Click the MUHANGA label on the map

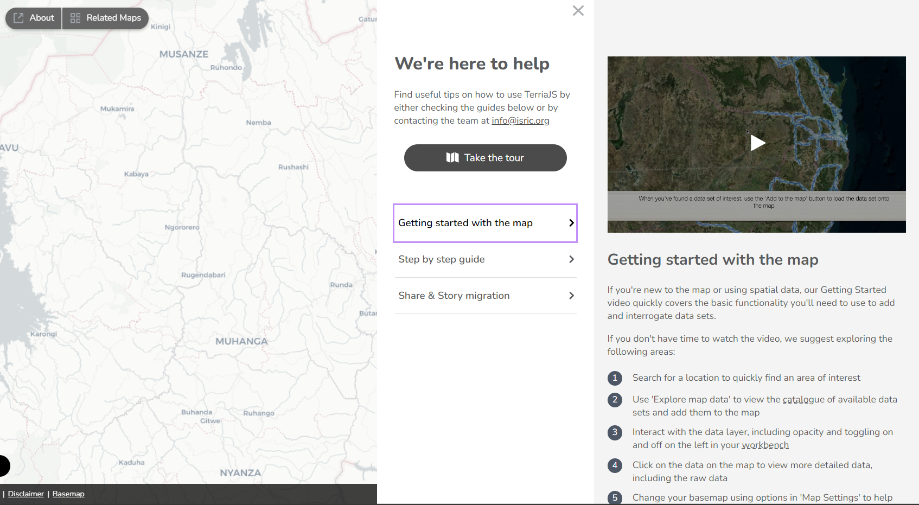pos(241,341)
